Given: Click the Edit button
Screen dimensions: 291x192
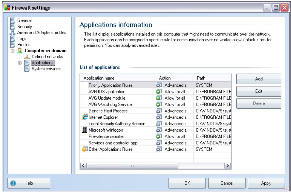Looking at the screenshot, I should [x=259, y=91].
